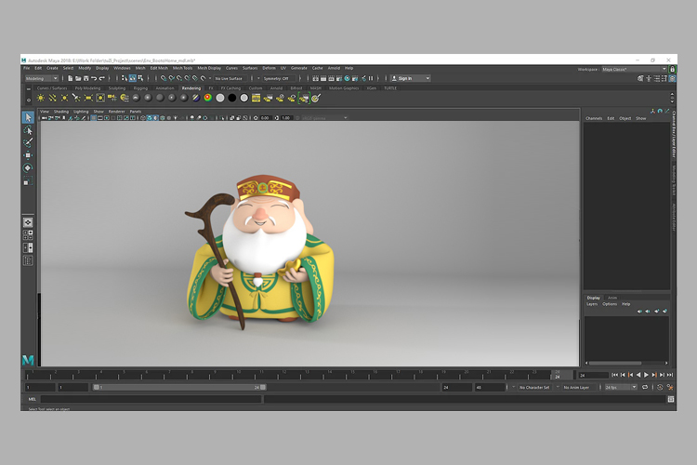Open animation preferences icon near timeline

point(670,388)
